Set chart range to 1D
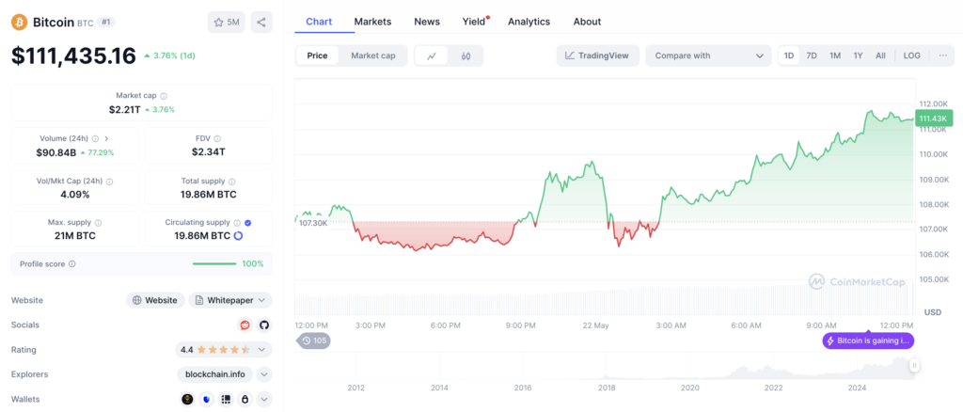 [x=789, y=55]
